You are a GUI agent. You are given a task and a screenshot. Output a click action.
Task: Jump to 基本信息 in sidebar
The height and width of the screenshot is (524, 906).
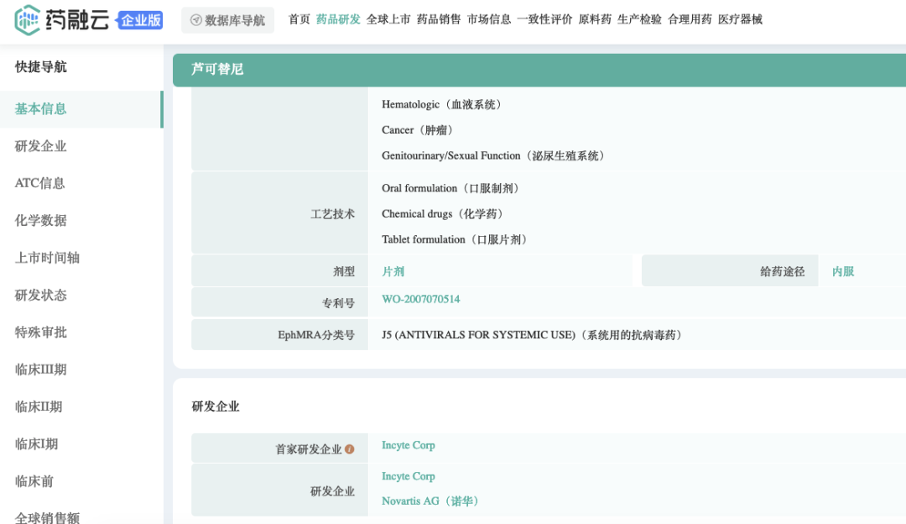[41, 109]
